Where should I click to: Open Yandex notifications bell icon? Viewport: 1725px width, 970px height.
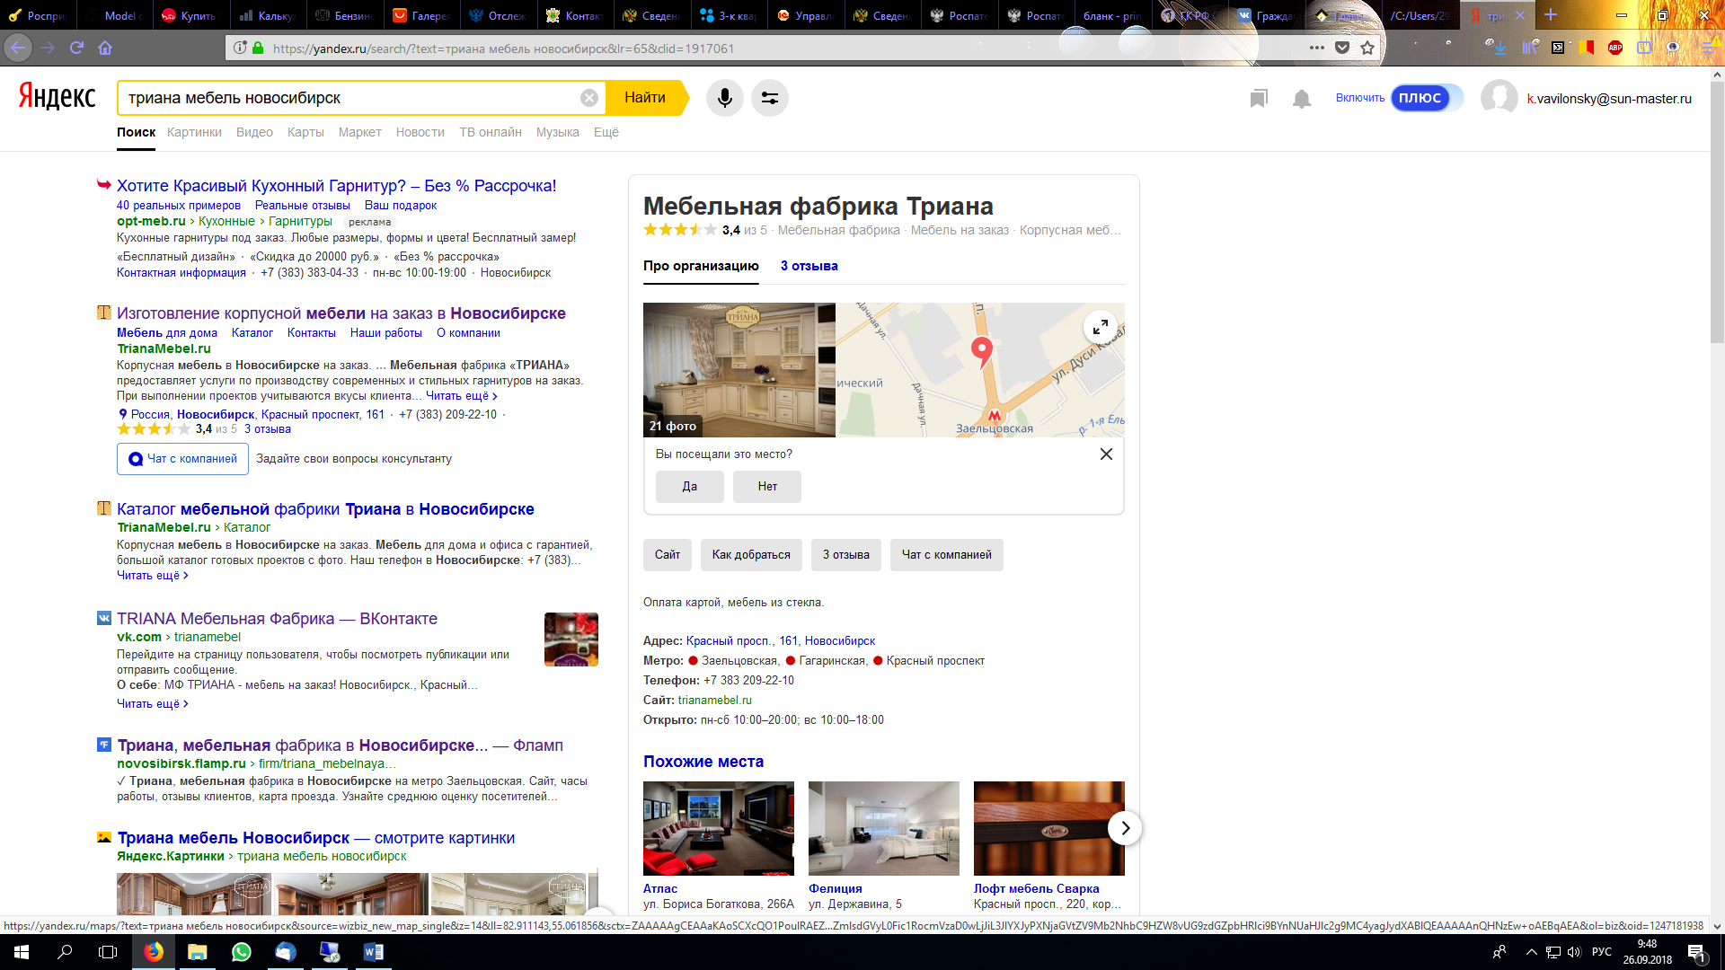(1302, 99)
